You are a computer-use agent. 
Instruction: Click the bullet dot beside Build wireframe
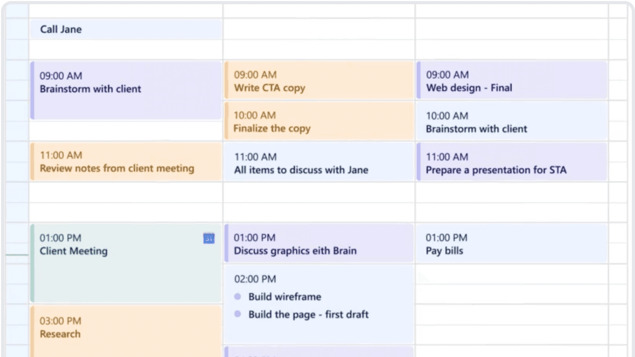(x=238, y=297)
